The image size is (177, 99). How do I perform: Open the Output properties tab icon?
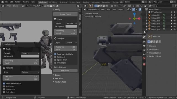[144, 46]
